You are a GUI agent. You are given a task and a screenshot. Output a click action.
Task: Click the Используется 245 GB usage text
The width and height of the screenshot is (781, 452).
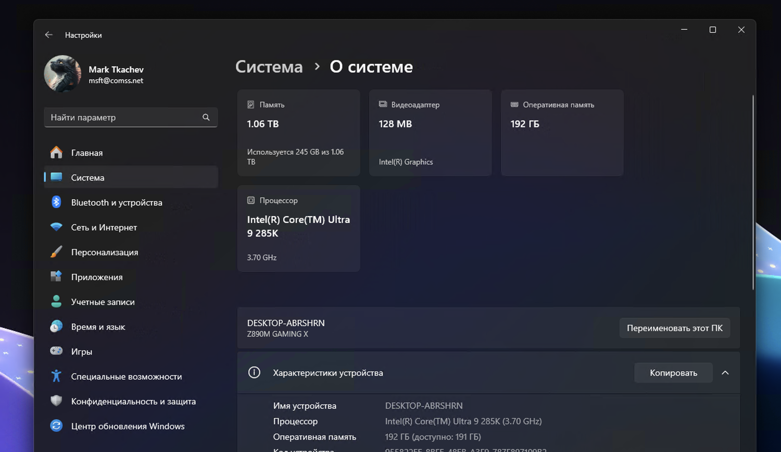[x=295, y=157]
